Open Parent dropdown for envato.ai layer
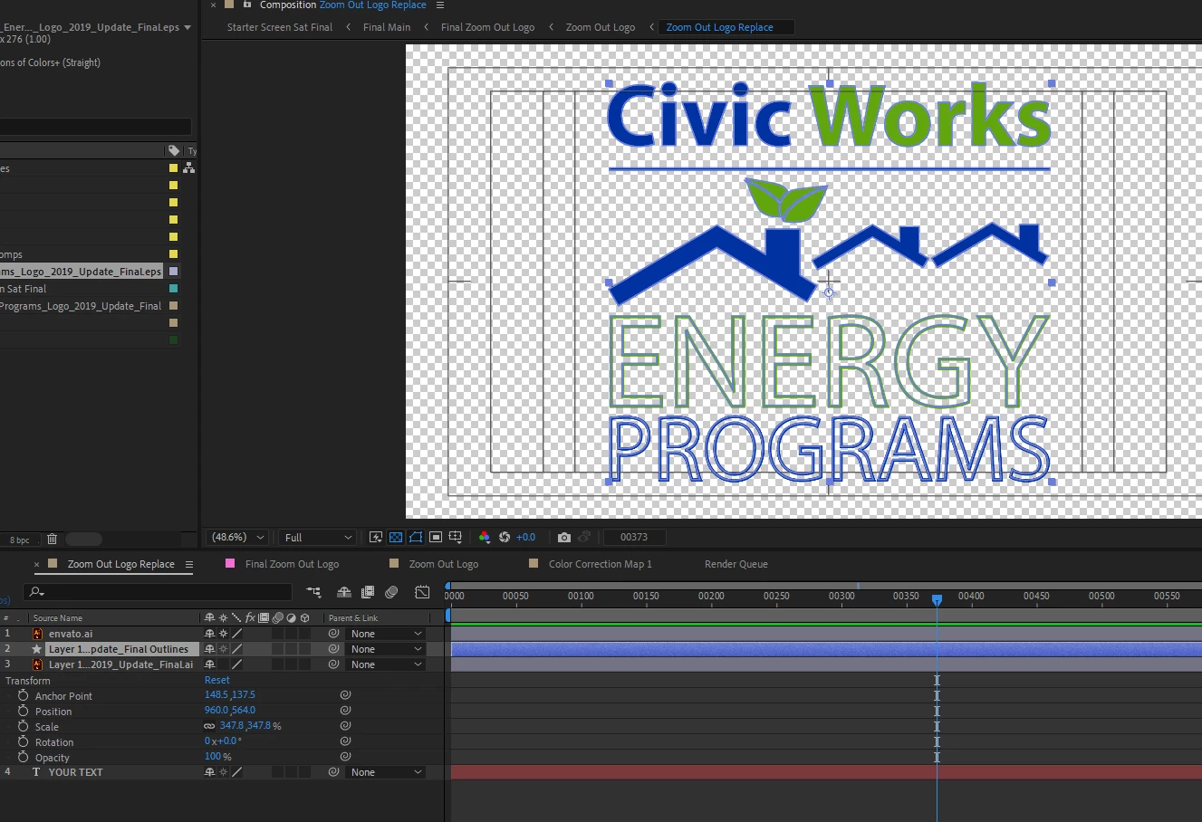1202x822 pixels. pos(385,634)
